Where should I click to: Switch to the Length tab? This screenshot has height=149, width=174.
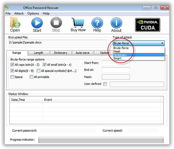[x=39, y=53]
